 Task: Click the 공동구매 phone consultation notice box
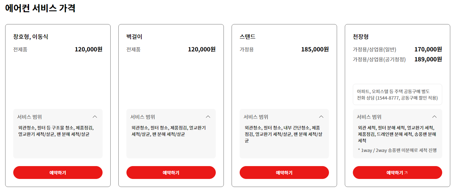[397, 94]
